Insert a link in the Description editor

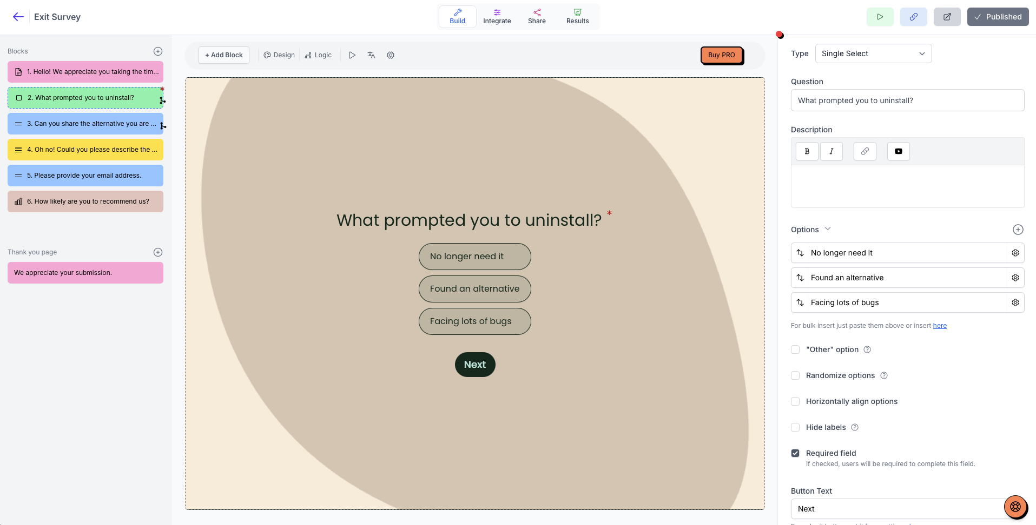click(x=865, y=151)
